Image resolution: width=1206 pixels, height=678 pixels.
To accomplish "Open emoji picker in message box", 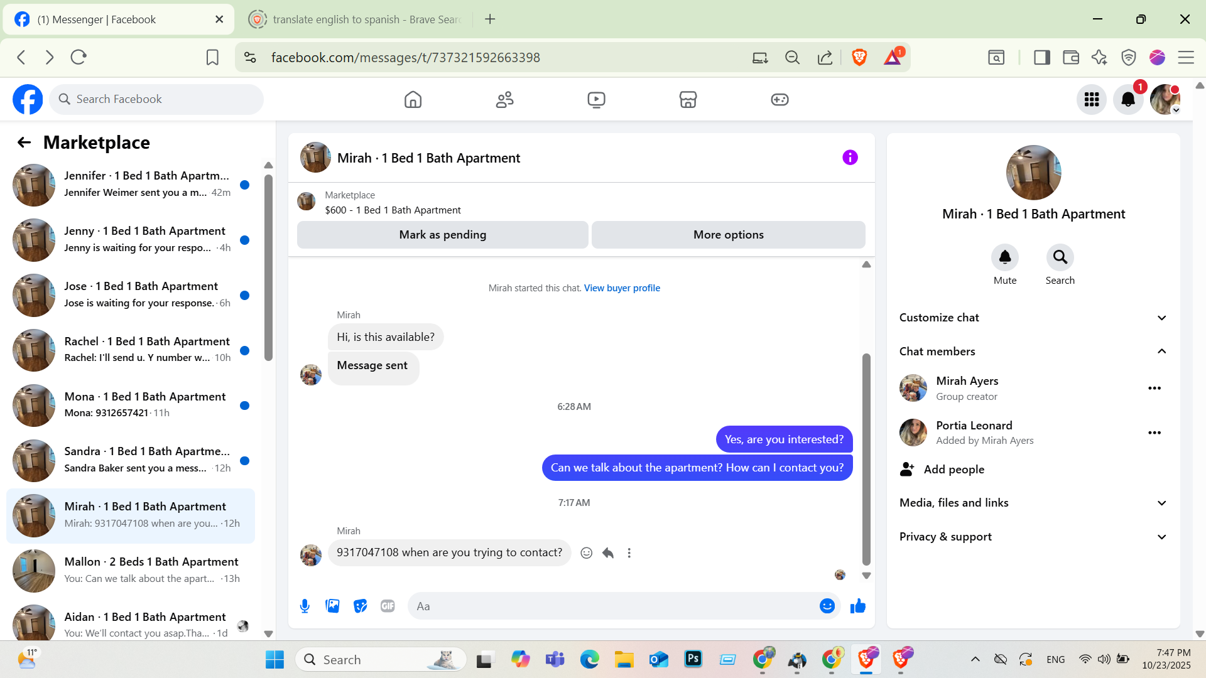I will pos(827,606).
